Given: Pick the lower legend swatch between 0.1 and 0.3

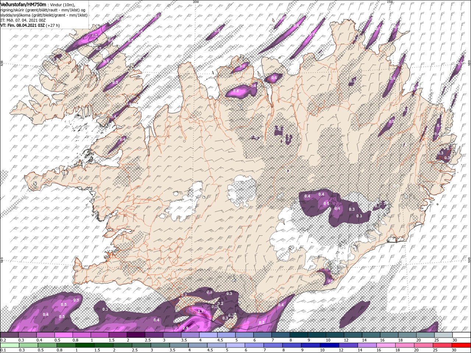Looking at the screenshot, I should click(x=9, y=345).
